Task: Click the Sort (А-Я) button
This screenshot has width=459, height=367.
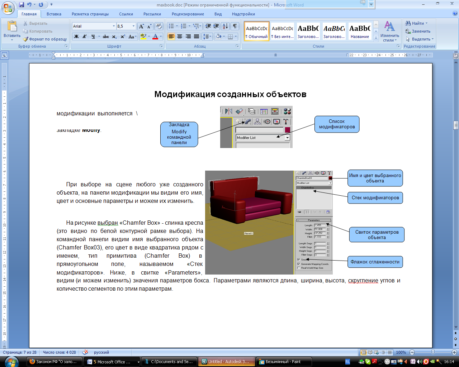Action: (225, 26)
